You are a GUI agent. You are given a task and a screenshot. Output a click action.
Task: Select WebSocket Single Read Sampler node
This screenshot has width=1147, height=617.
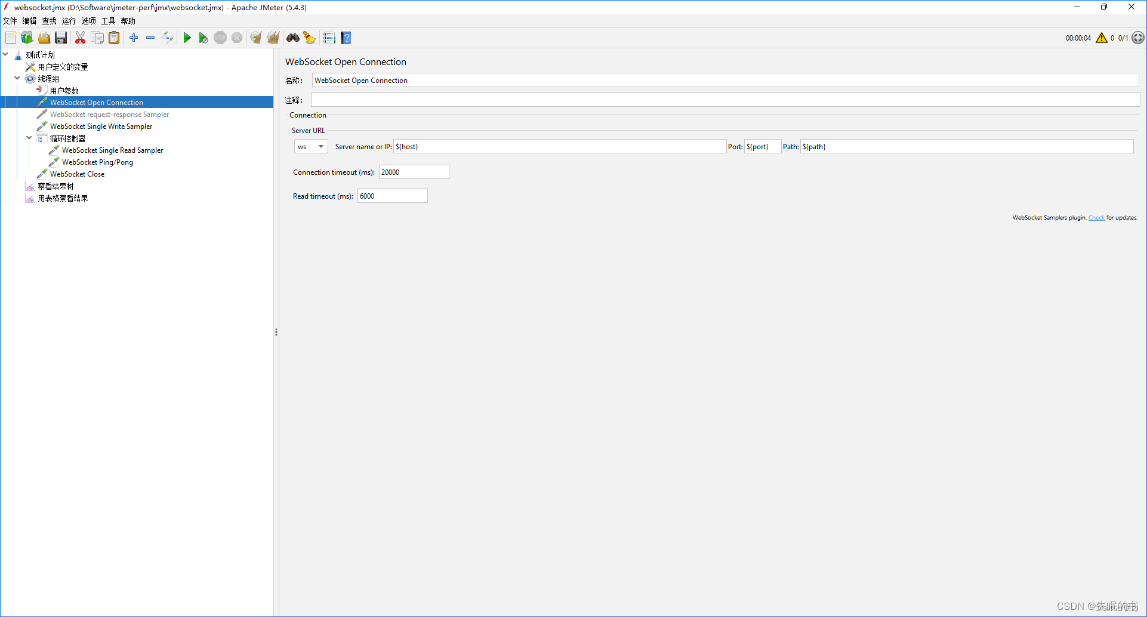point(112,150)
